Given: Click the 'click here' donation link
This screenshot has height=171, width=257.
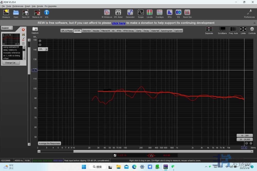Looking at the screenshot, I should click(x=118, y=23).
